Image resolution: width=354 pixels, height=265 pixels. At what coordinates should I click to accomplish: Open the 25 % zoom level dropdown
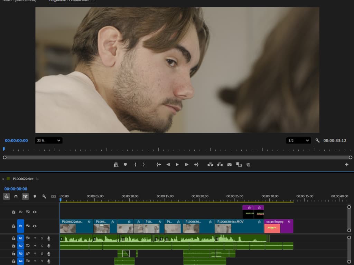48,140
